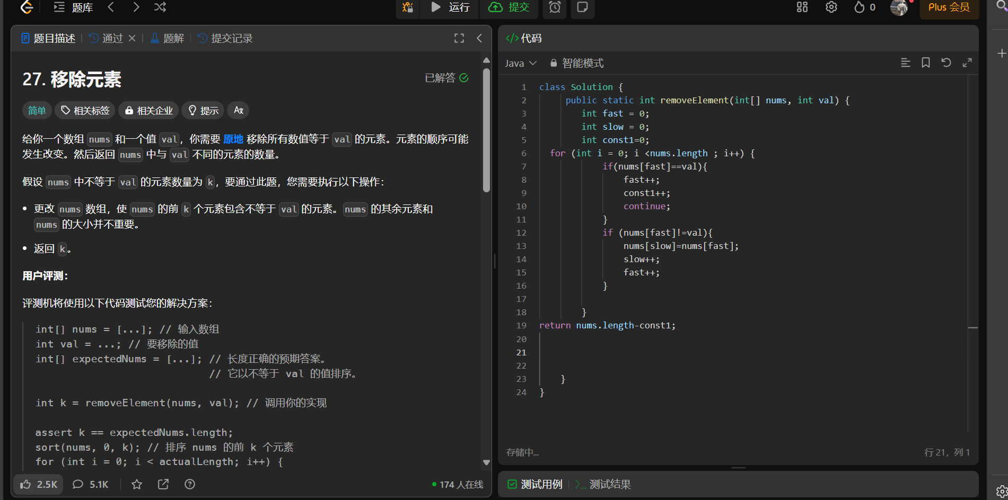Click the bookmark code icon
This screenshot has height=500, width=1008.
point(926,63)
